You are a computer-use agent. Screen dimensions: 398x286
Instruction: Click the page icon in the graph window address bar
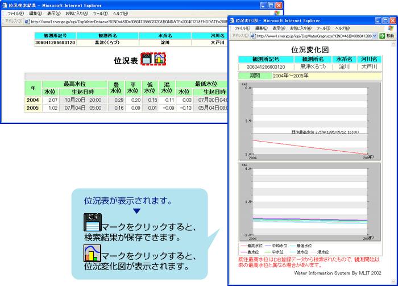pos(252,36)
